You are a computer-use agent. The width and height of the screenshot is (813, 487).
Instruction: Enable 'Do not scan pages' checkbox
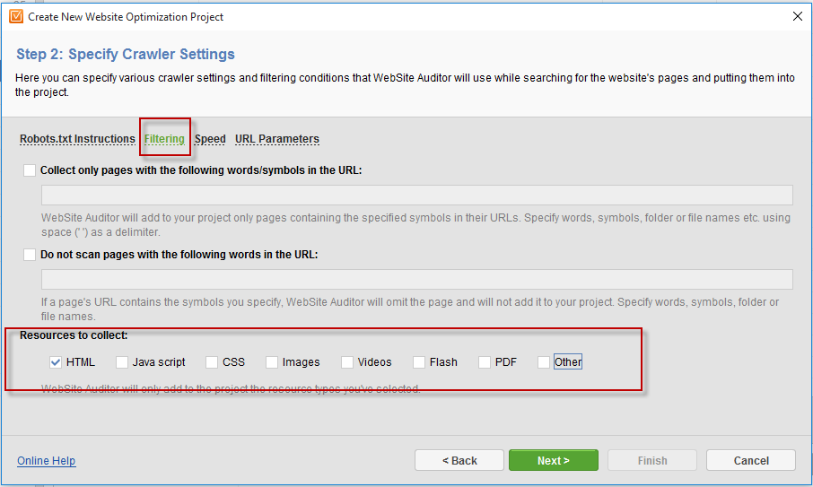click(x=30, y=255)
